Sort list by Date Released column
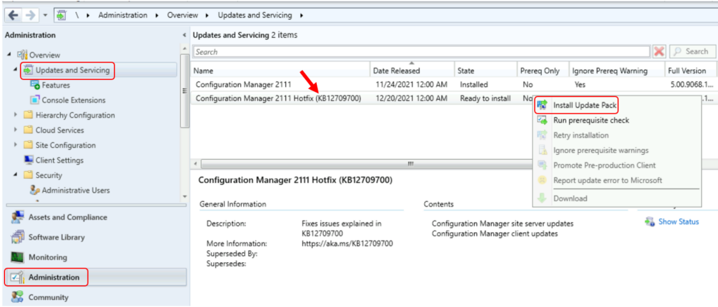This screenshot has width=718, height=307. [x=412, y=71]
